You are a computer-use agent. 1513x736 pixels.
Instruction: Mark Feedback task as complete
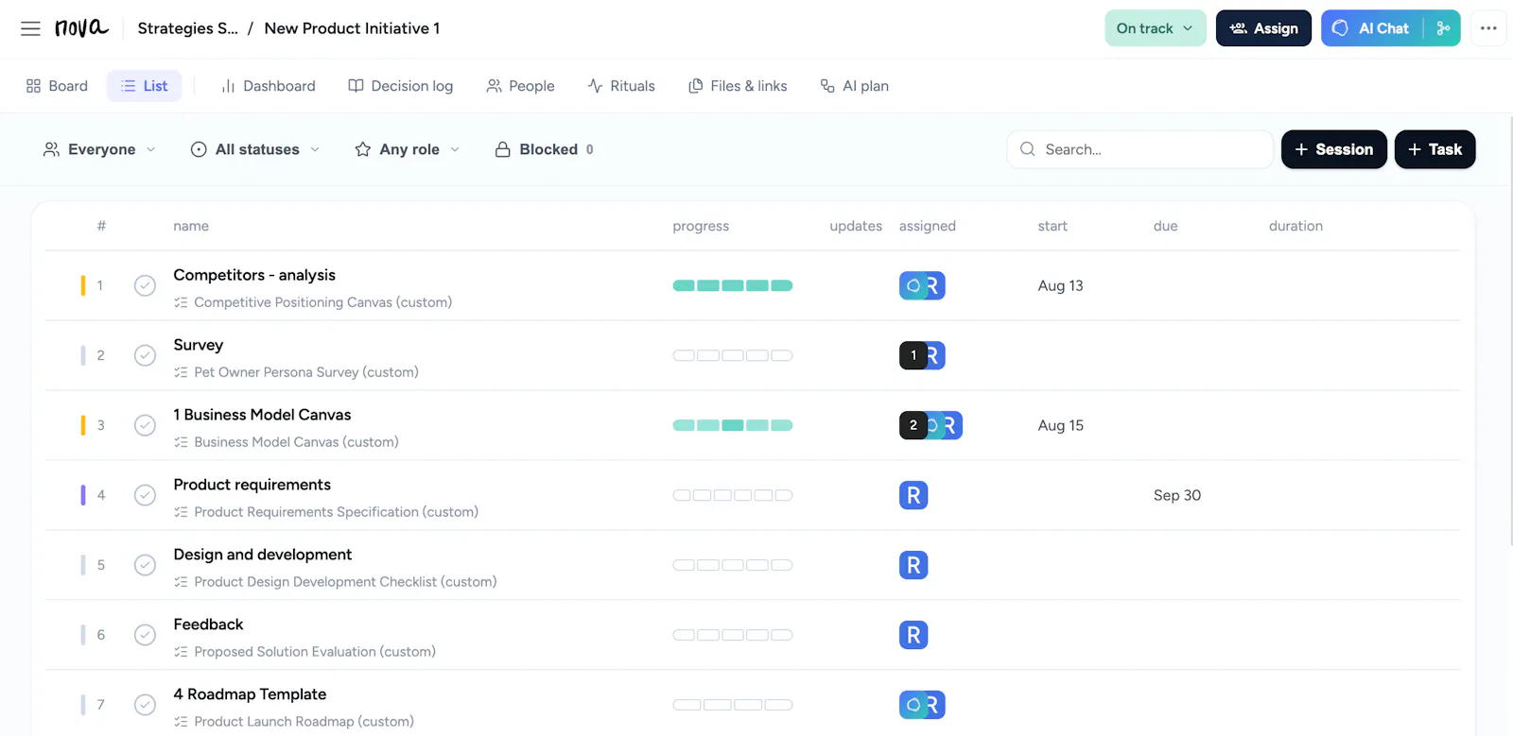click(145, 635)
